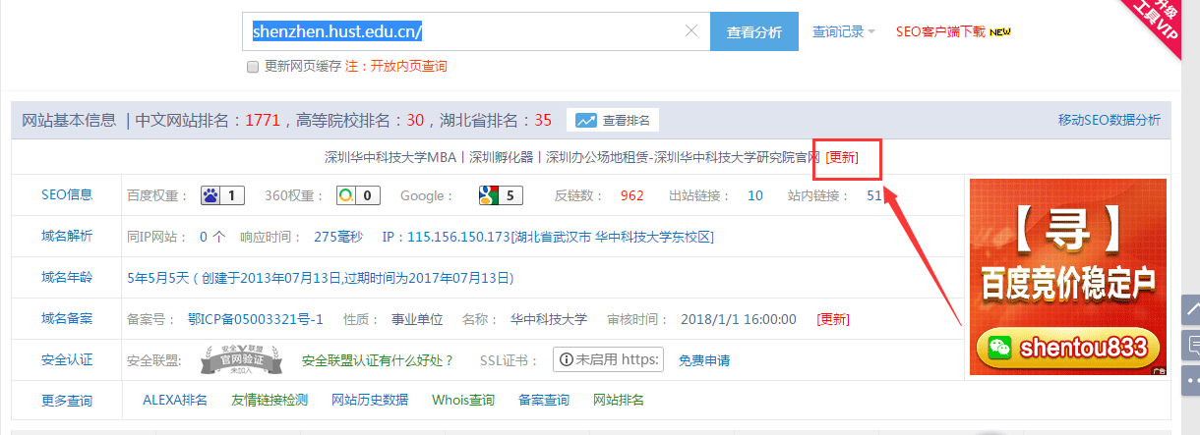1200x435 pixels.
Task: Click the 开放内页查询 notice text
Action: pos(407,67)
